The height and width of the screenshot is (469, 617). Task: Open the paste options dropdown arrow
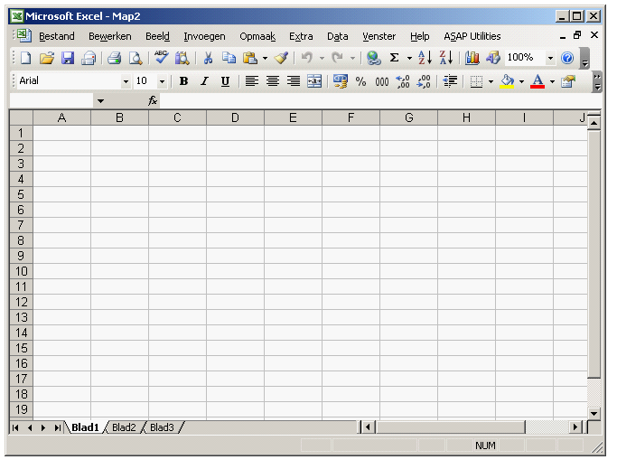(266, 58)
